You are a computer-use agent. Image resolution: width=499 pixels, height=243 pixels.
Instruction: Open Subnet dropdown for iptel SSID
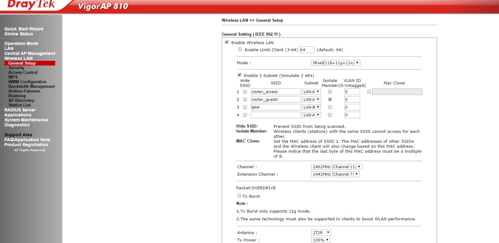pos(311,107)
